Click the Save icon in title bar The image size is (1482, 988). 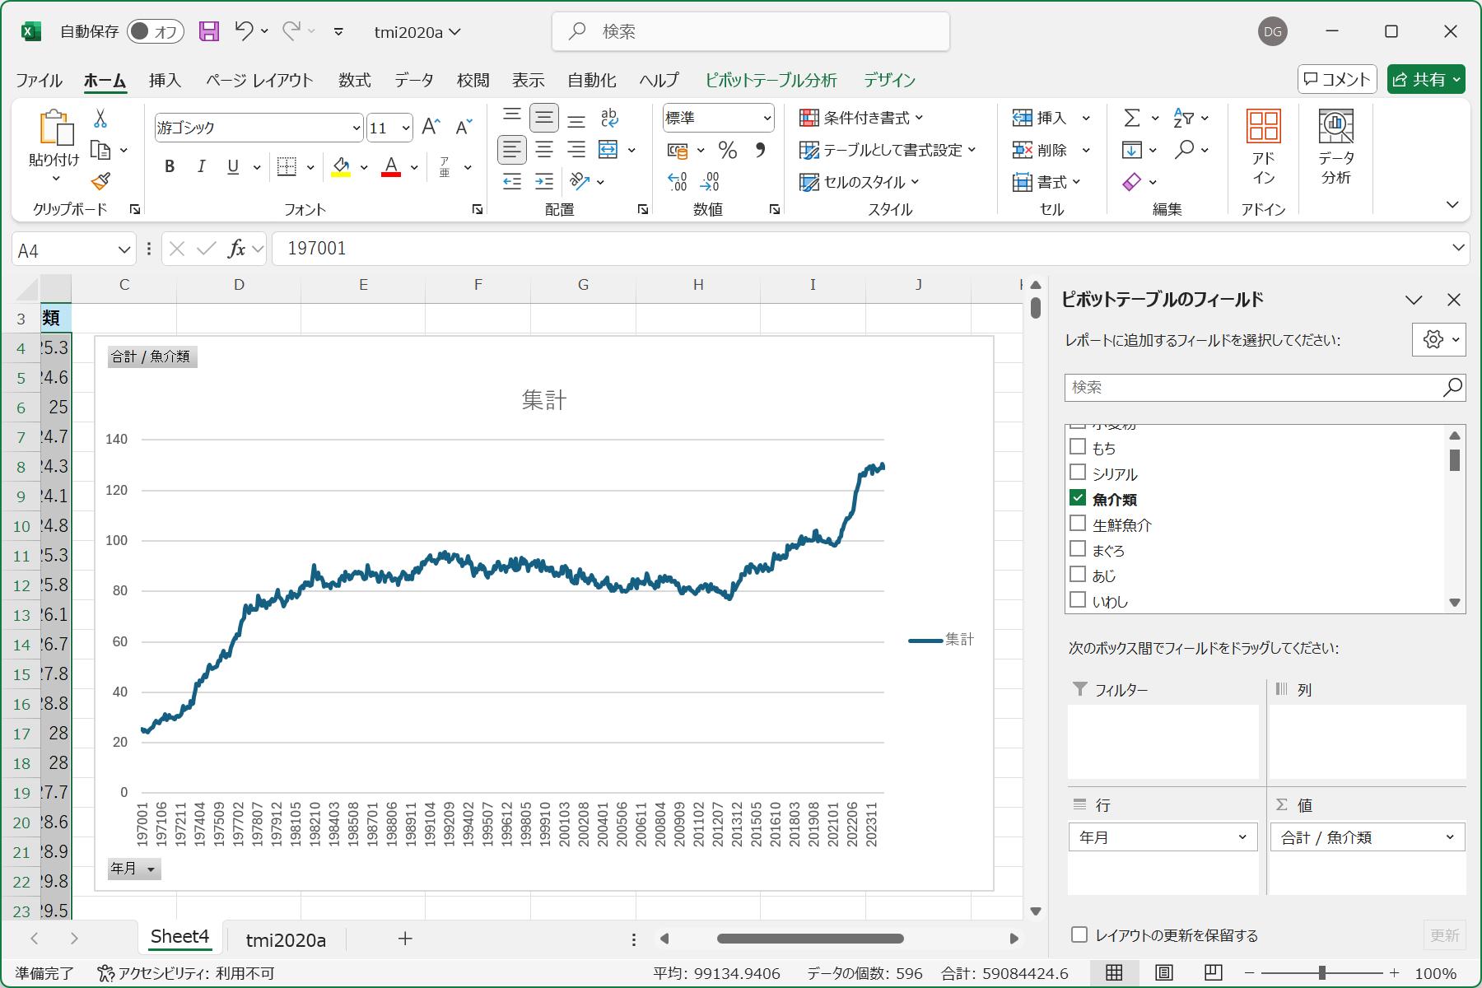tap(209, 31)
